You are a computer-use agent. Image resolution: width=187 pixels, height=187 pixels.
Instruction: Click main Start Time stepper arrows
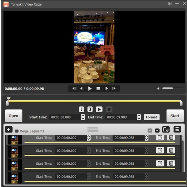pyautogui.click(x=83, y=117)
